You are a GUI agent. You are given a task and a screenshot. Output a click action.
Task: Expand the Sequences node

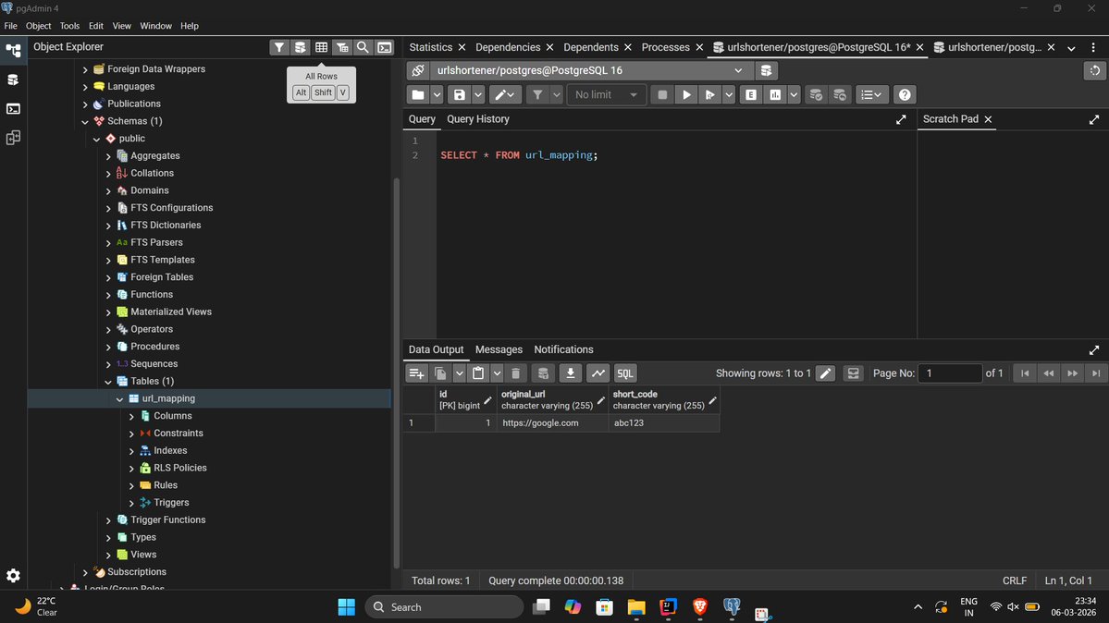click(x=108, y=364)
